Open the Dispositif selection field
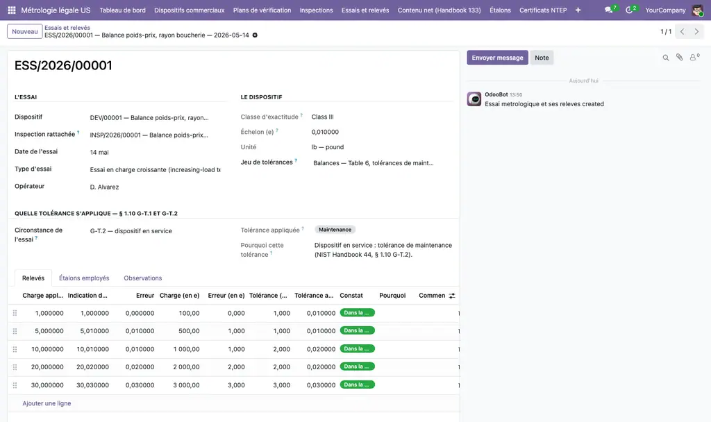 [x=155, y=117]
